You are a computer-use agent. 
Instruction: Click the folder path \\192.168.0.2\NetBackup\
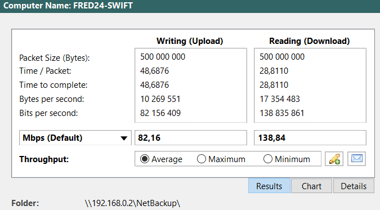(x=132, y=203)
